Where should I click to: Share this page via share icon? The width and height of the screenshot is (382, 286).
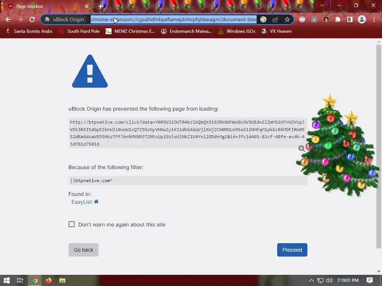[275, 19]
